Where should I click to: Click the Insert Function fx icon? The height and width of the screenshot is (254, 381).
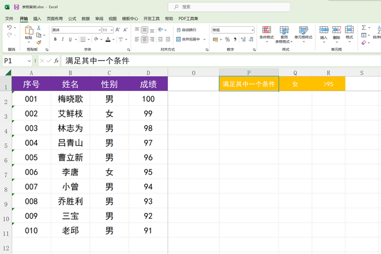(x=56, y=61)
